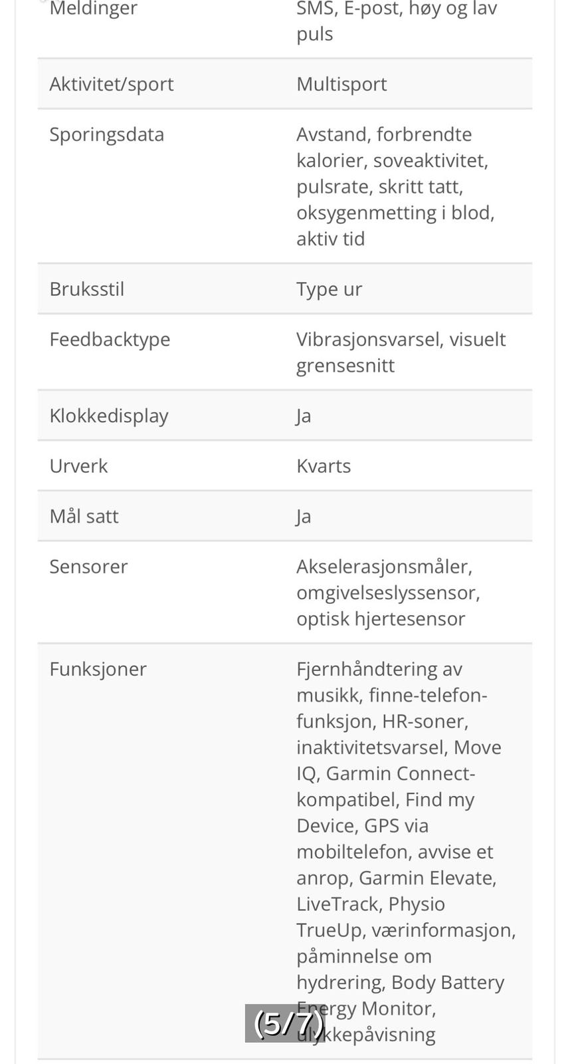Select the Klokkedisplay row label
The image size is (570, 1064).
click(x=109, y=416)
